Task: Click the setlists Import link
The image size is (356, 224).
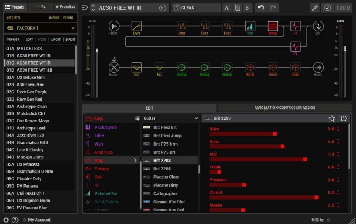Action: pos(54,18)
